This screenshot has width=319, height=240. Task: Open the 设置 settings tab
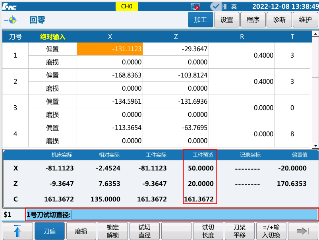pos(226,20)
